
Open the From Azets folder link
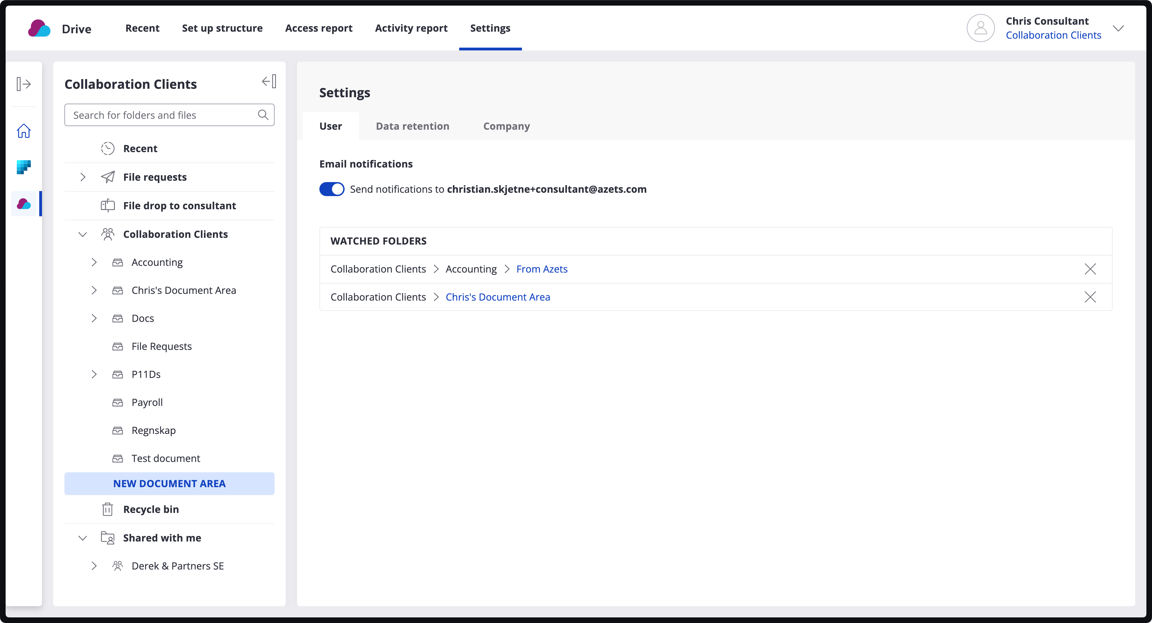pos(542,269)
